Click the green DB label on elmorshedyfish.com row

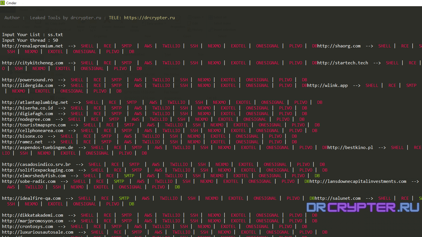317,176
